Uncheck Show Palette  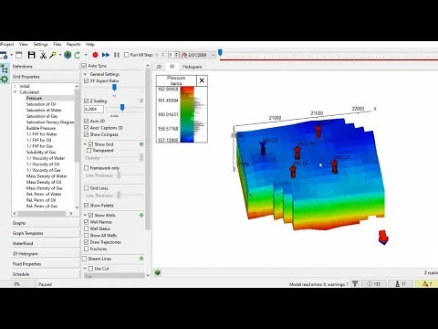pos(86,206)
